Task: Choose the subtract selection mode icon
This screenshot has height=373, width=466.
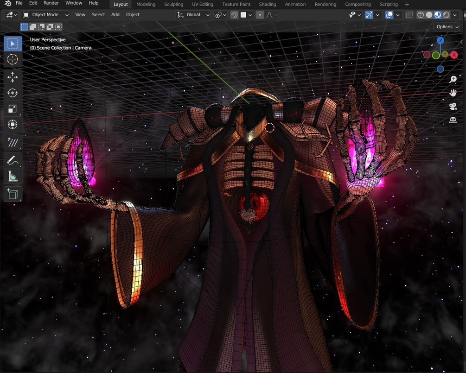Action: click(41, 27)
